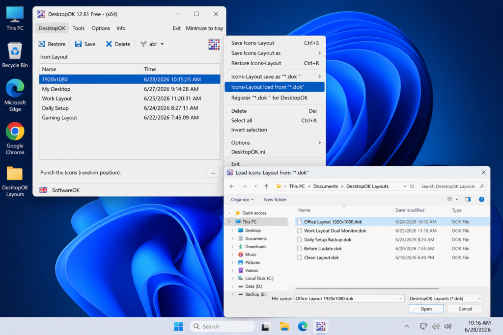Open This PC desktop icon
503x335 pixels.
point(15,19)
